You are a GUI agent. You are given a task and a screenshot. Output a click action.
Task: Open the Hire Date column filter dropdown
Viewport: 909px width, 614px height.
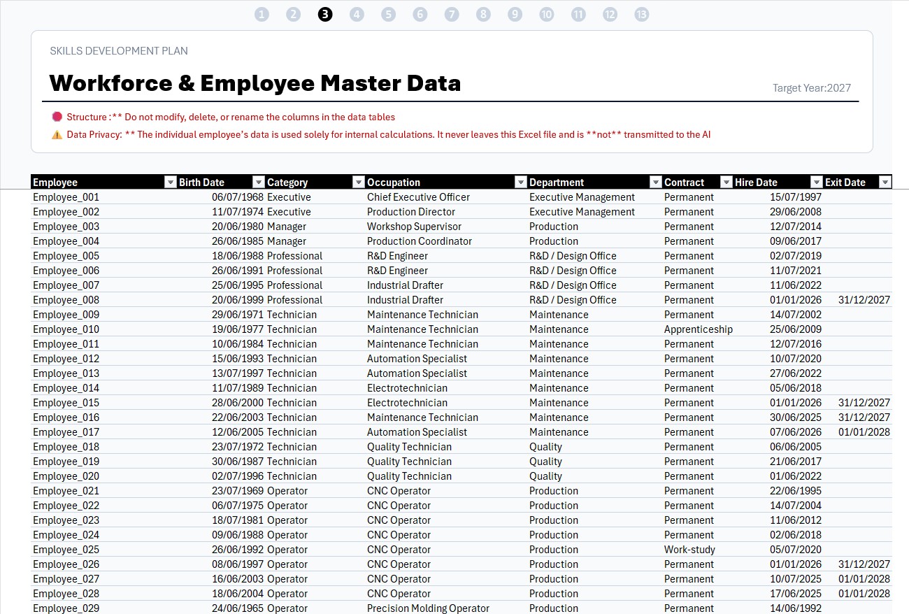point(816,183)
